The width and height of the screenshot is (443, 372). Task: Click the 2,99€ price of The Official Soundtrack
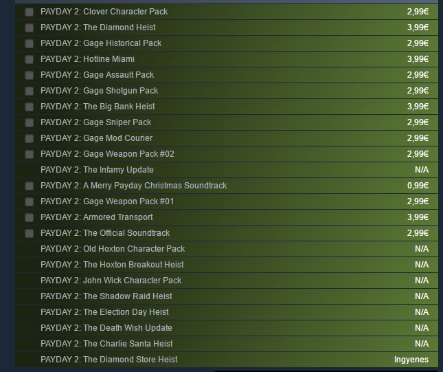click(x=418, y=233)
